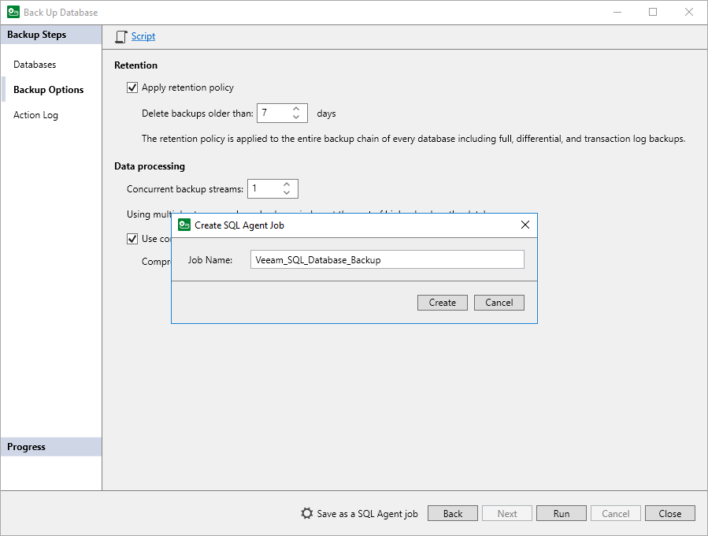Viewport: 708px width, 536px height.
Task: Click the Run button to start backup
Action: pyautogui.click(x=561, y=513)
